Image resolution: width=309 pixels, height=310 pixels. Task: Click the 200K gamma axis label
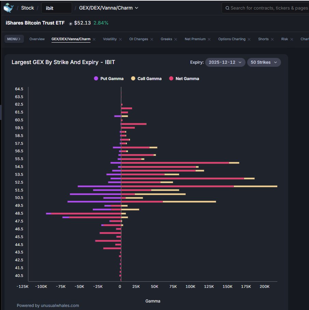[265, 286]
